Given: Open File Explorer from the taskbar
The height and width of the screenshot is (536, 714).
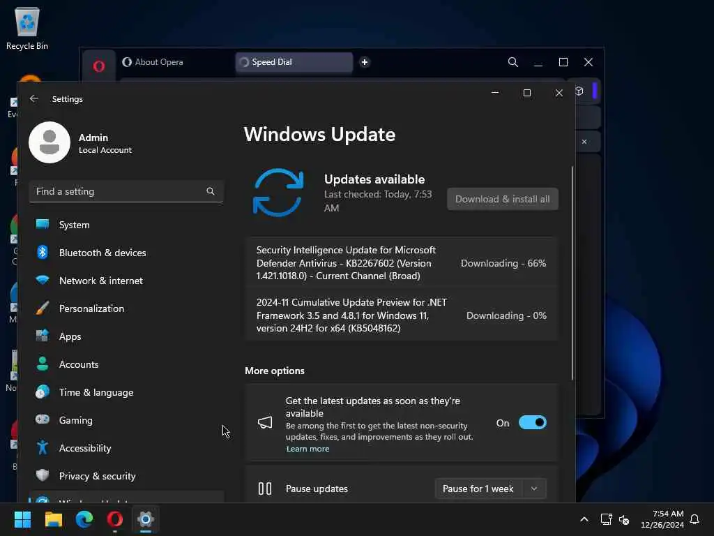Looking at the screenshot, I should click(53, 519).
